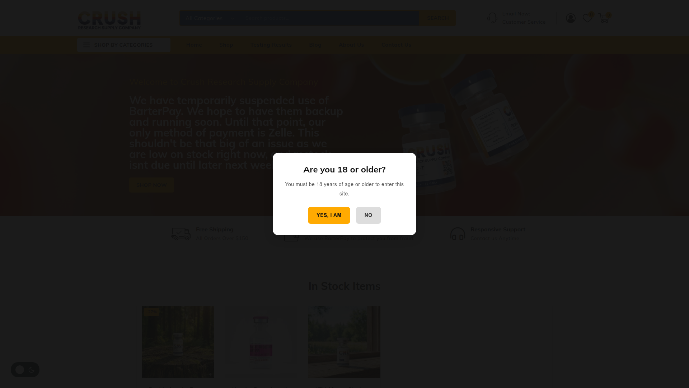The image size is (689, 388).
Task: Click the Crush Research Supply logo
Action: tap(109, 20)
